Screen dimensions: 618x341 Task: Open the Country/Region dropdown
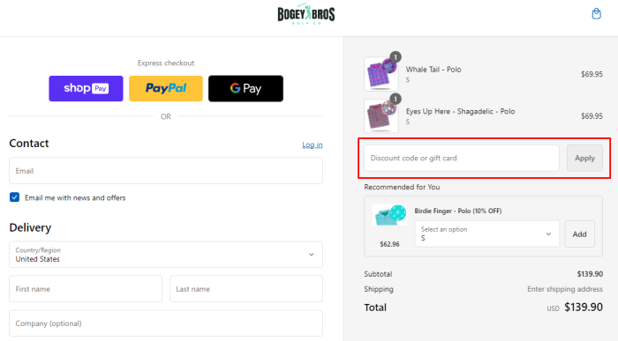(166, 255)
